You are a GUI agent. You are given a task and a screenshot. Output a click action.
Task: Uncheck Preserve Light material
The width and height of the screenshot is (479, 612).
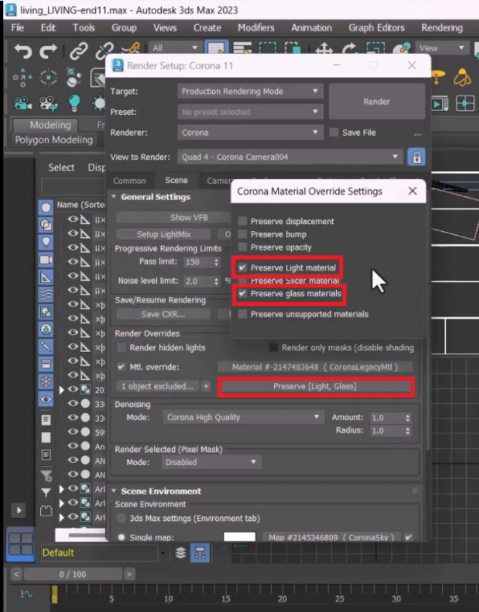click(243, 267)
